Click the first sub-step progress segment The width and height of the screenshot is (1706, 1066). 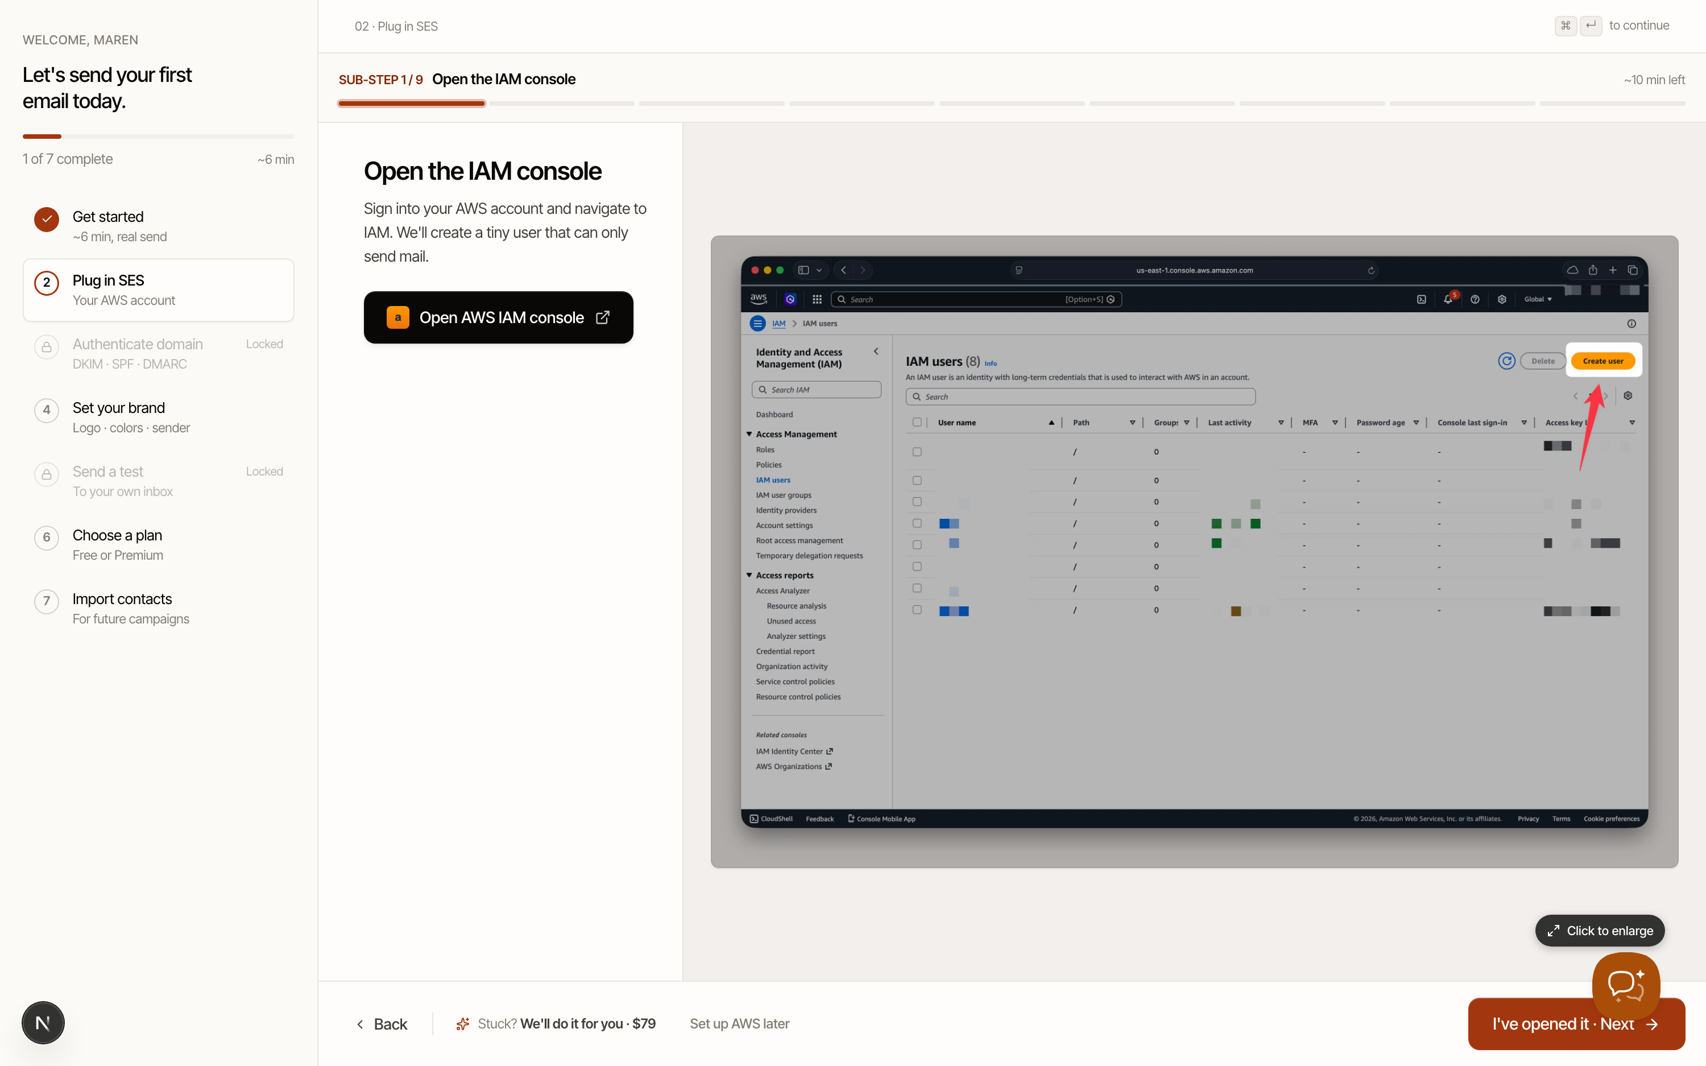click(412, 104)
